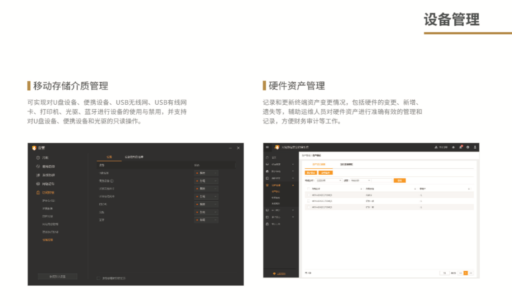Go to previous page in asset table pagination
This screenshot has width=512, height=306.
(x=461, y=273)
